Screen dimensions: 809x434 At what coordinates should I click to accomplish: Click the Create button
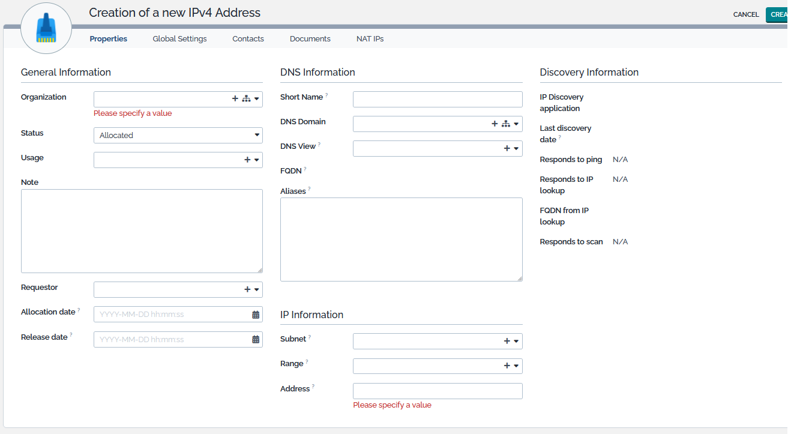[x=777, y=14]
